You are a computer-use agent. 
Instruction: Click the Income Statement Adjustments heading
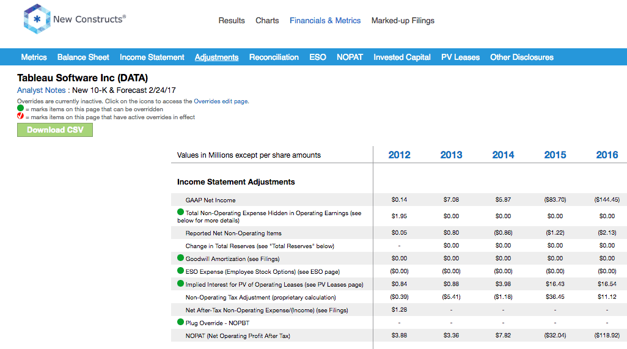click(236, 182)
